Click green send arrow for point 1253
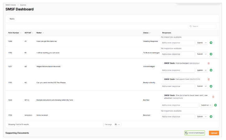The width and height of the screenshot is (226, 140). click(215, 105)
